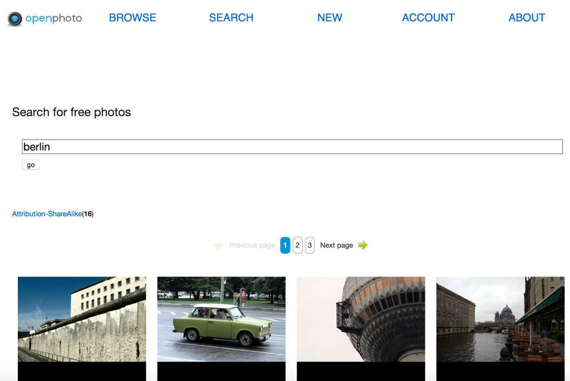Viewport: 570px width, 381px height.
Task: Click the faded Previous page arrow icon
Action: tap(219, 245)
